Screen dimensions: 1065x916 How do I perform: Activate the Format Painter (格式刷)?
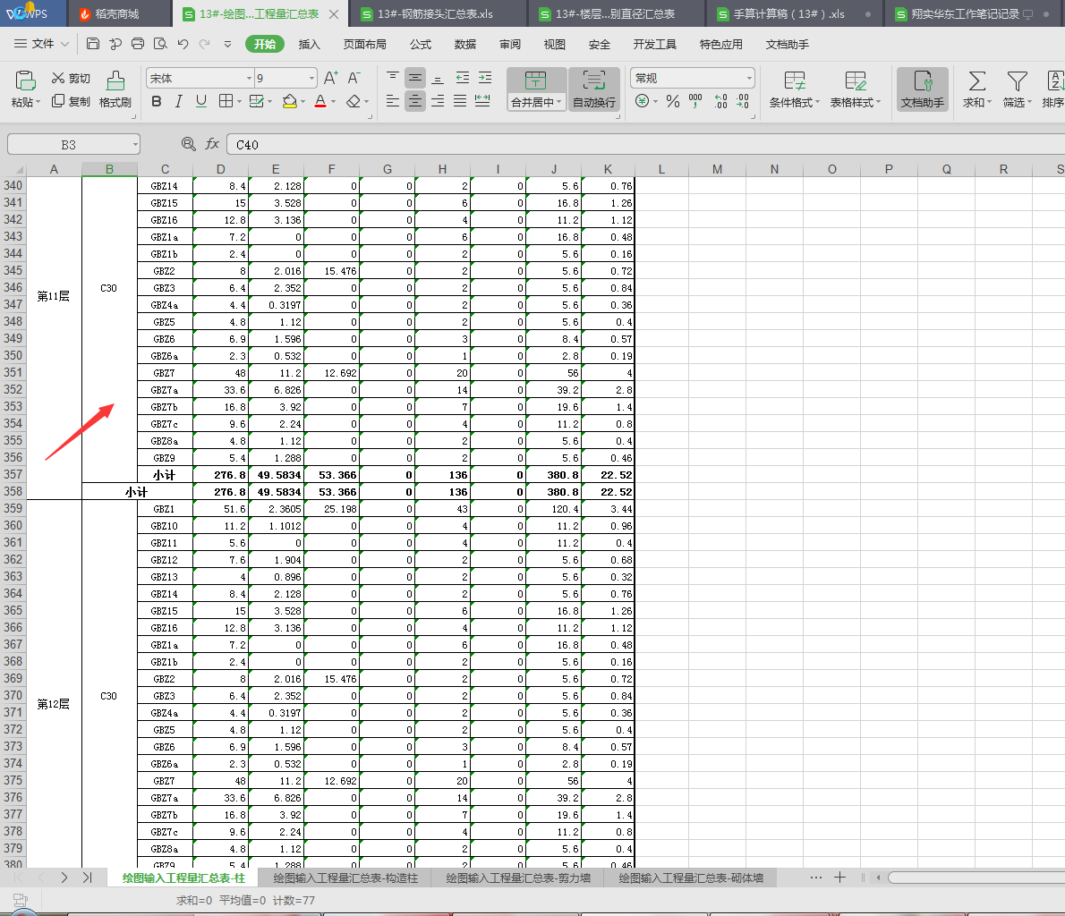pyautogui.click(x=115, y=89)
